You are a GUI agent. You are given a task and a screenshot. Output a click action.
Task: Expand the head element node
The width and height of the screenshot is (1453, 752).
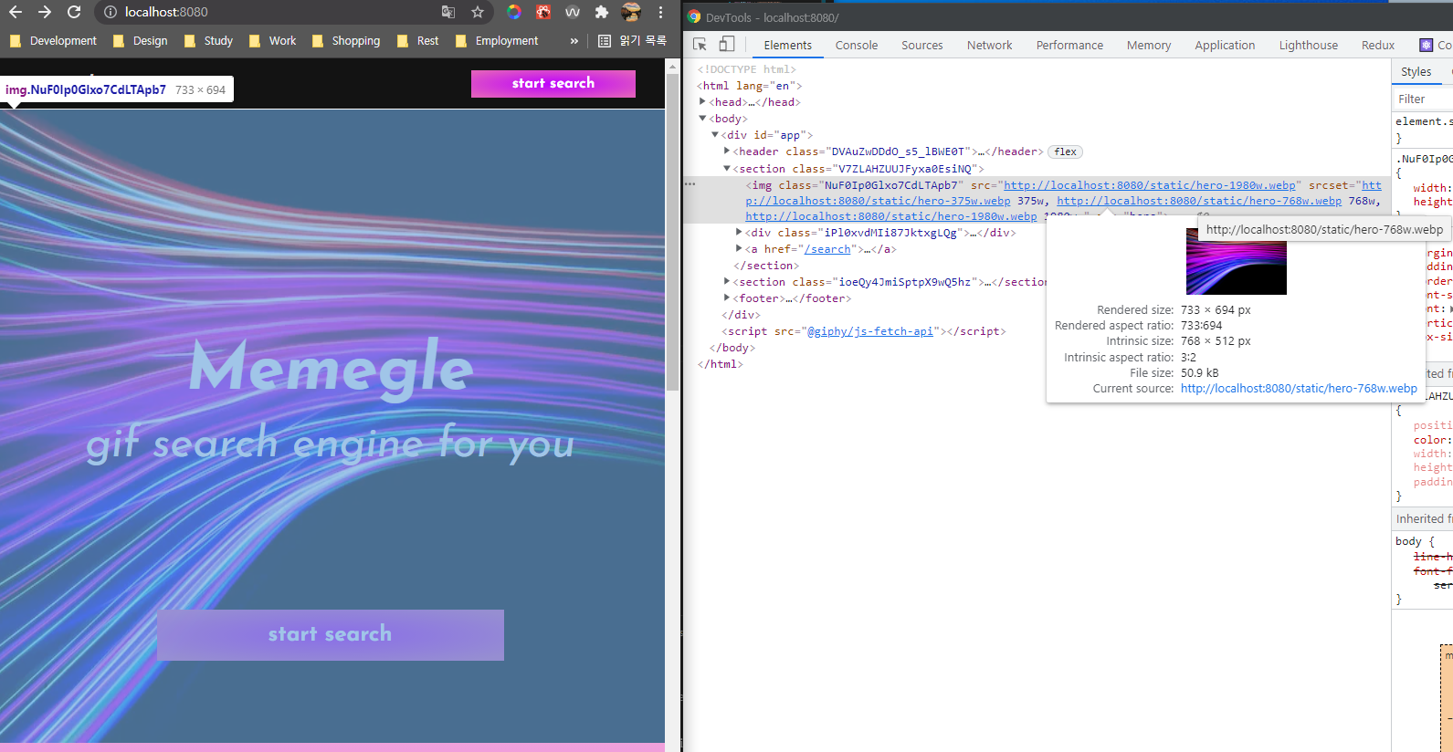pos(702,101)
